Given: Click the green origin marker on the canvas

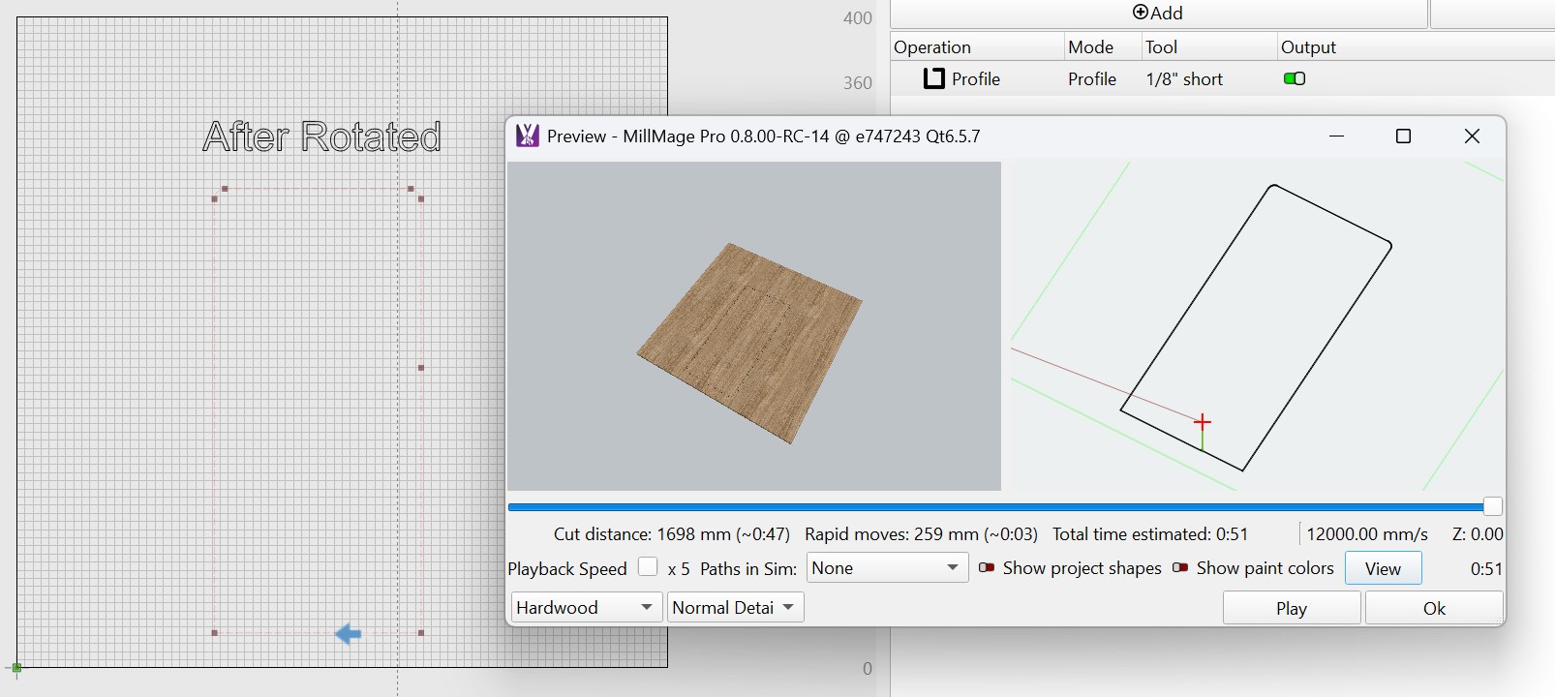Looking at the screenshot, I should (15, 668).
